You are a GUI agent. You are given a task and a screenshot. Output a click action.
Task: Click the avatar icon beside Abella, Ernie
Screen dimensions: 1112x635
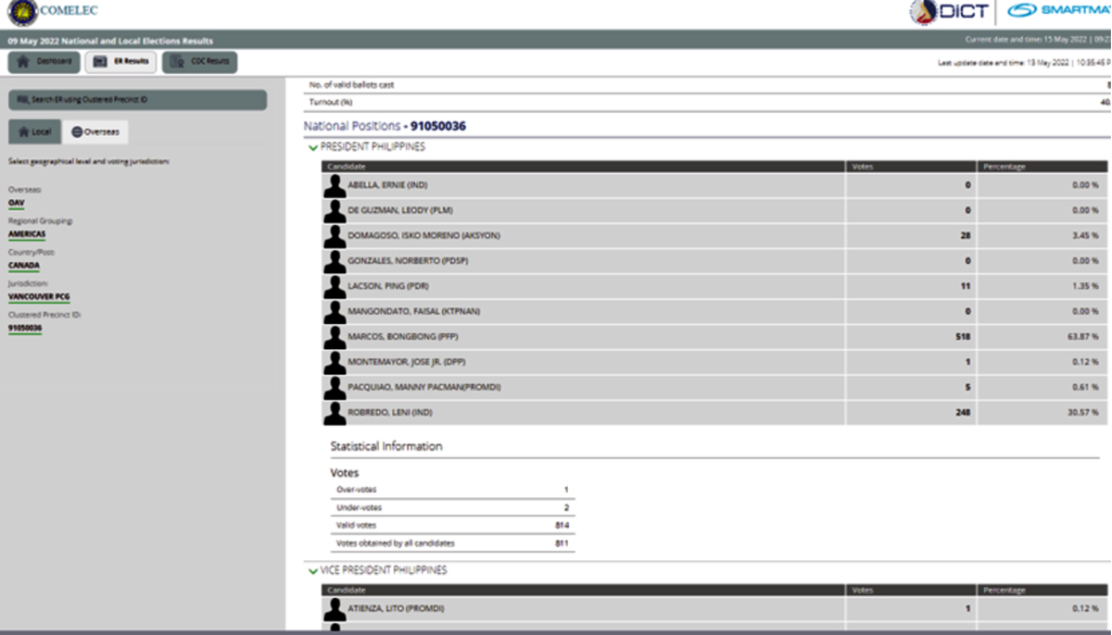pos(335,186)
